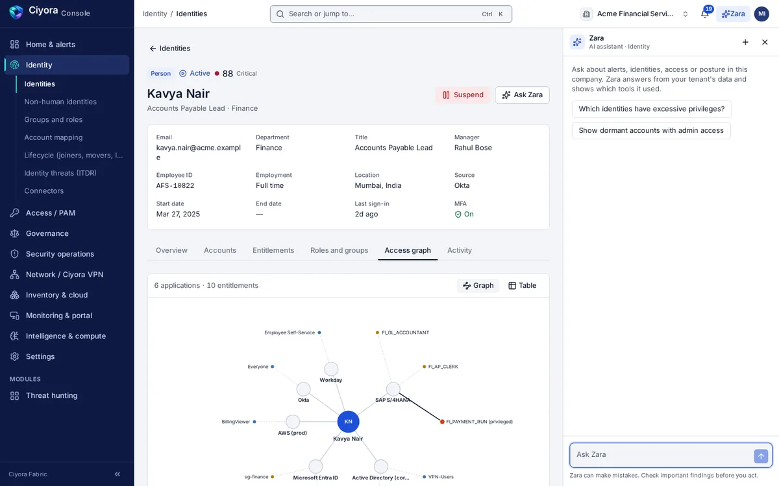779x486 pixels.
Task: Collapse the sidebar with chevron icon
Action: click(x=117, y=474)
